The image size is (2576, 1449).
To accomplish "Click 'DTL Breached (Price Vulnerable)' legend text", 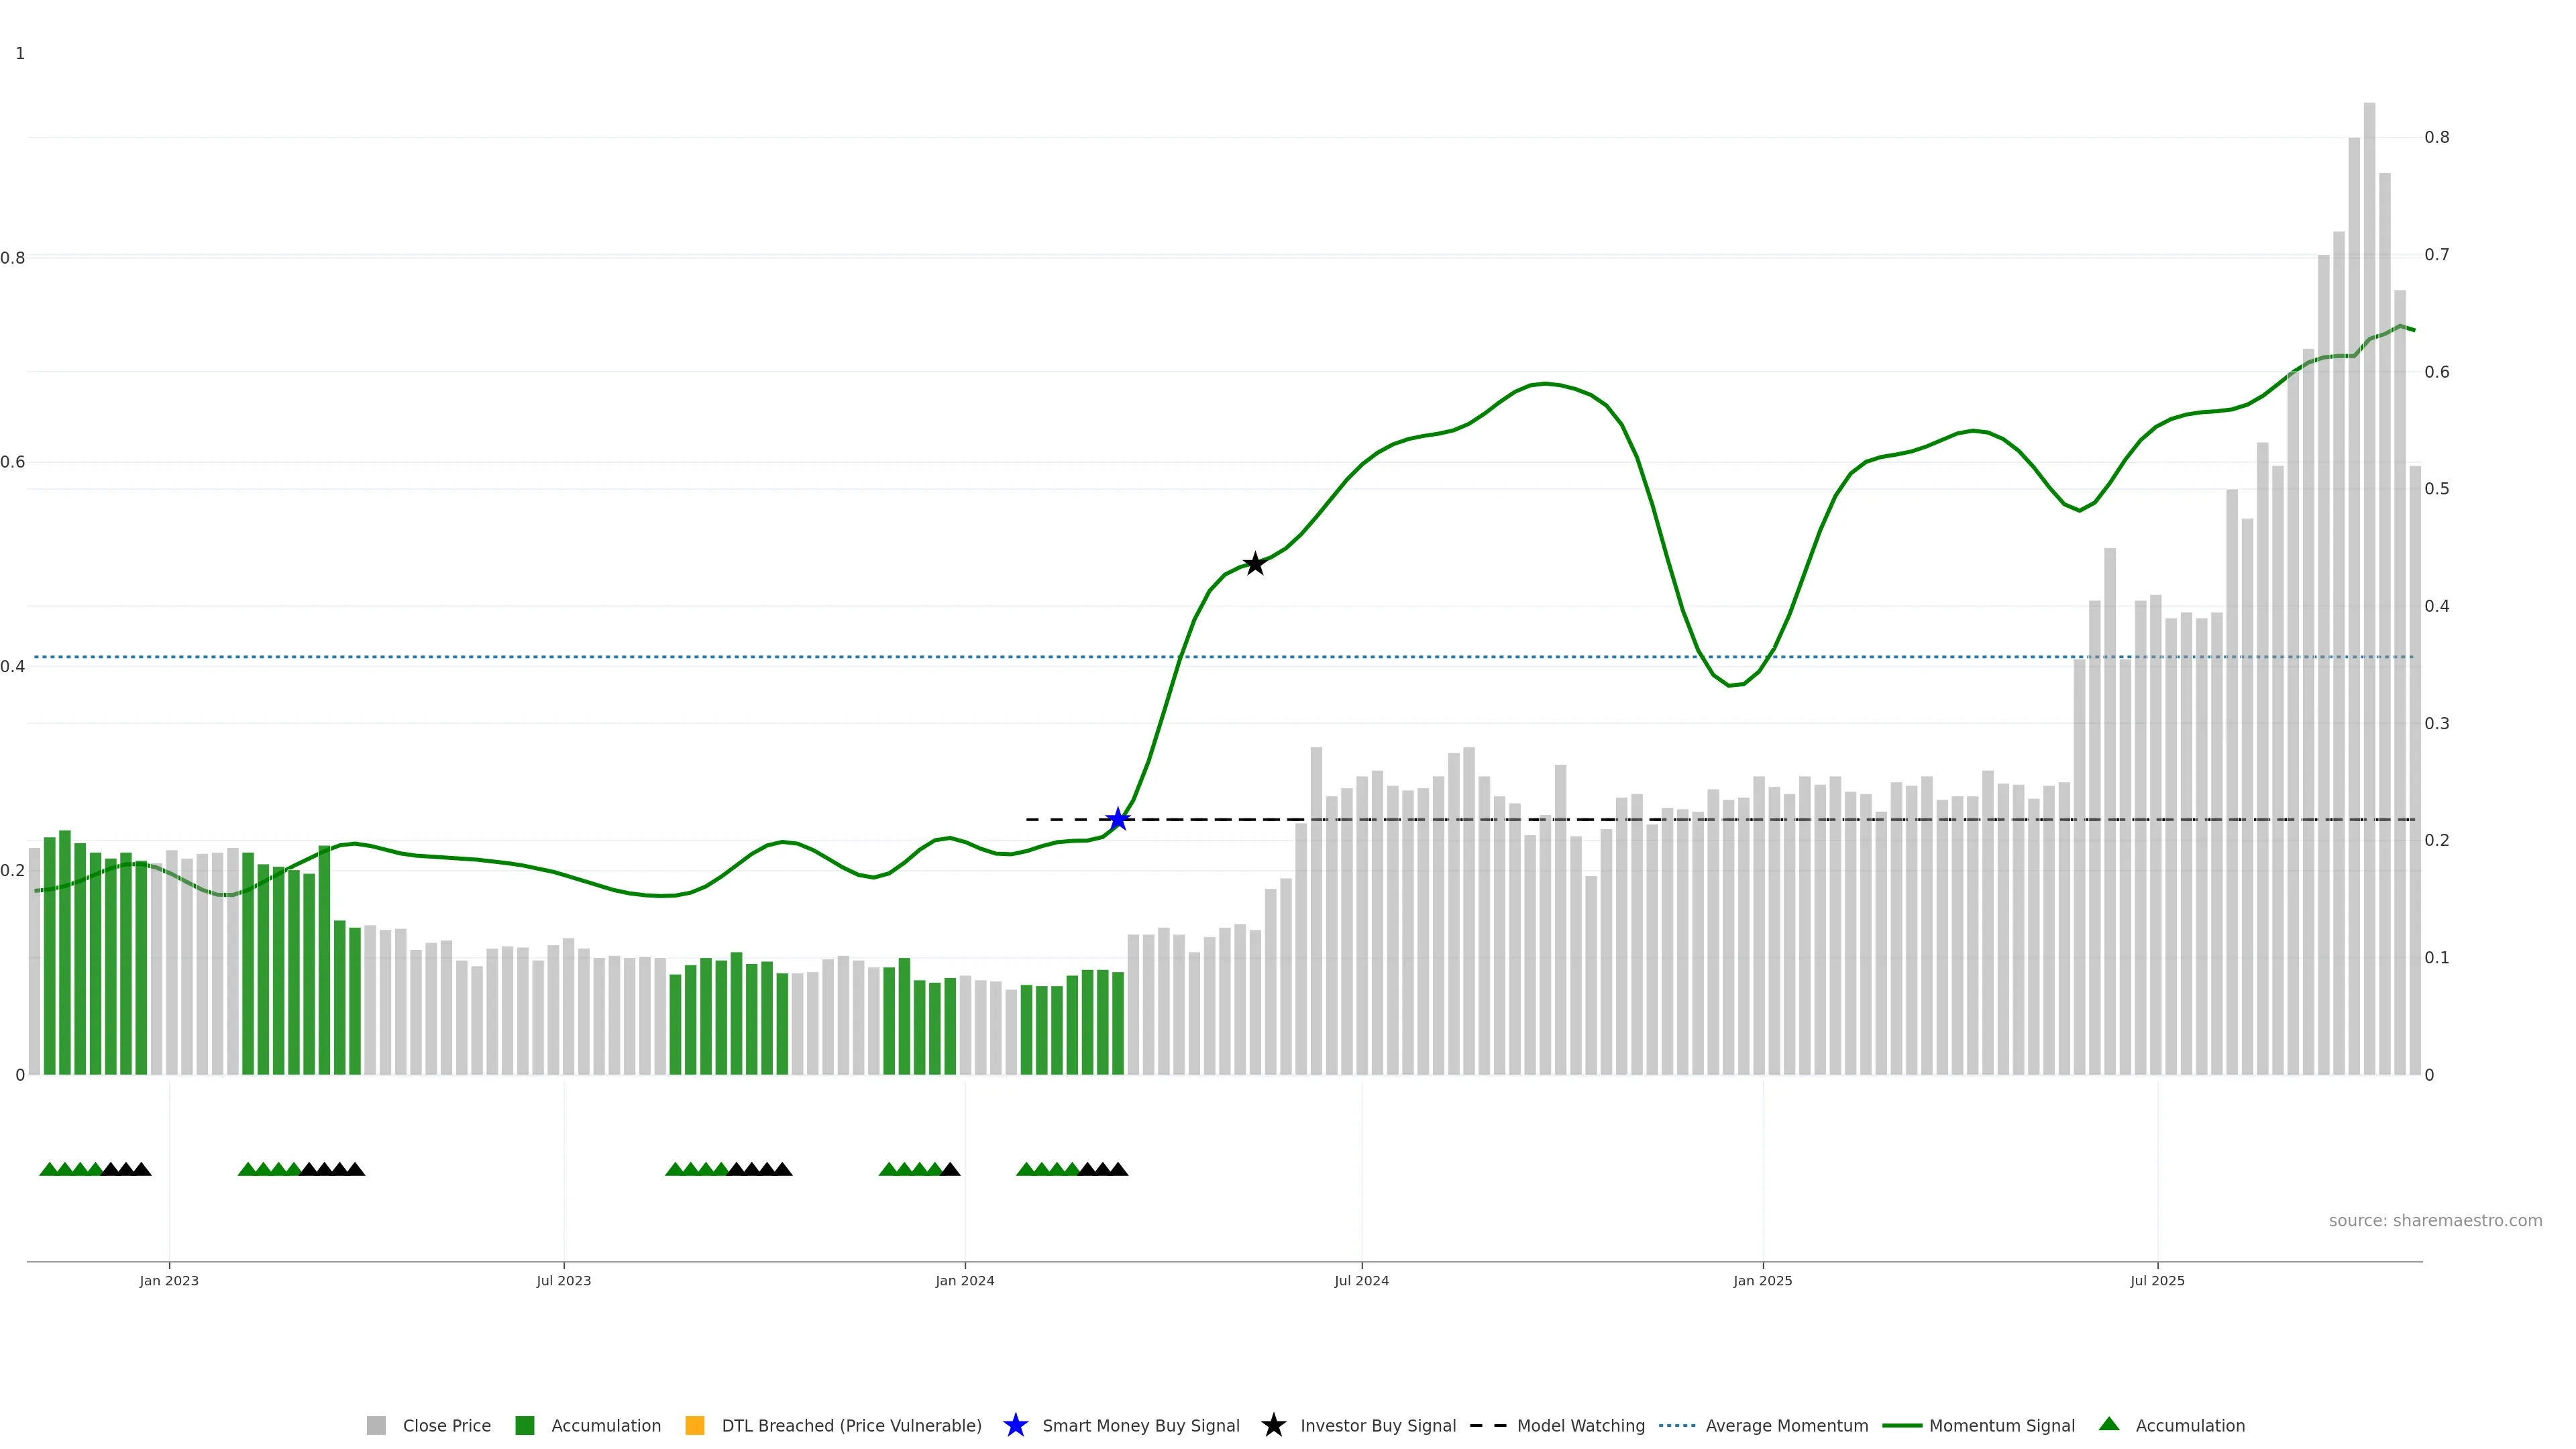I will [852, 1426].
